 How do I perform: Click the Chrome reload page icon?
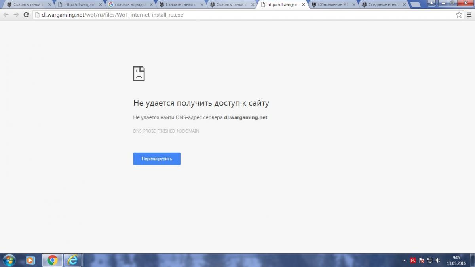(x=26, y=15)
